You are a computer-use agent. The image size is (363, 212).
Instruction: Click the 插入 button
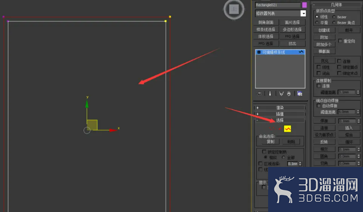pos(349,128)
